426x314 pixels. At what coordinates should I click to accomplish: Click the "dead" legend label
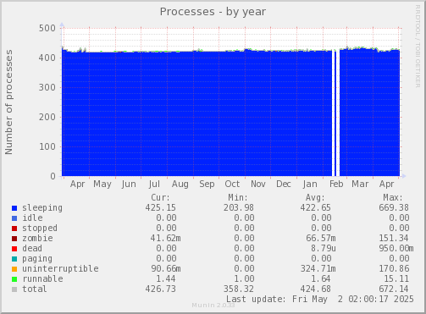pos(32,248)
